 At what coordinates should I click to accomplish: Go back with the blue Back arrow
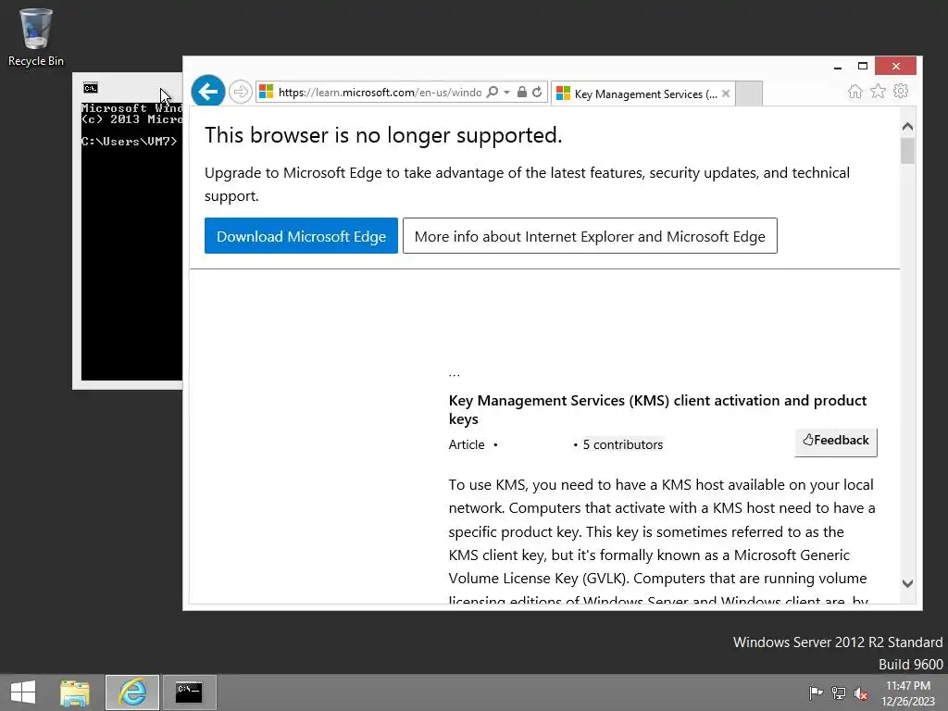208,92
